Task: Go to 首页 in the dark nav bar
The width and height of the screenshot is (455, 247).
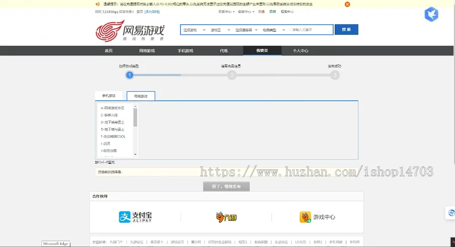Action: click(109, 50)
